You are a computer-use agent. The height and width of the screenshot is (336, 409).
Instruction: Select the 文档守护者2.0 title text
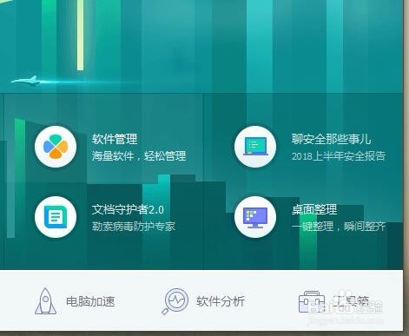[x=128, y=209]
